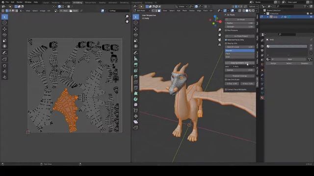Click the Copy Symmetric UVs button
Image resolution: width=314 pixels, height=176 pixels.
pyautogui.click(x=240, y=63)
